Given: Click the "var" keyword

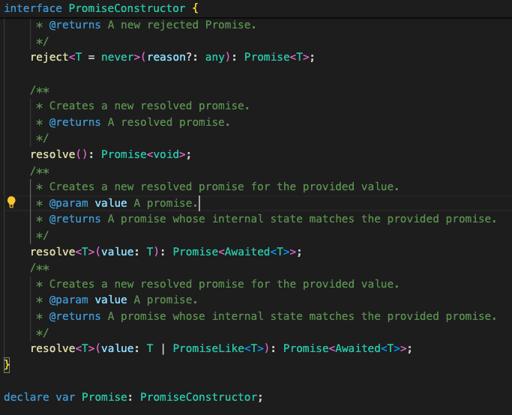Looking at the screenshot, I should click(65, 397).
